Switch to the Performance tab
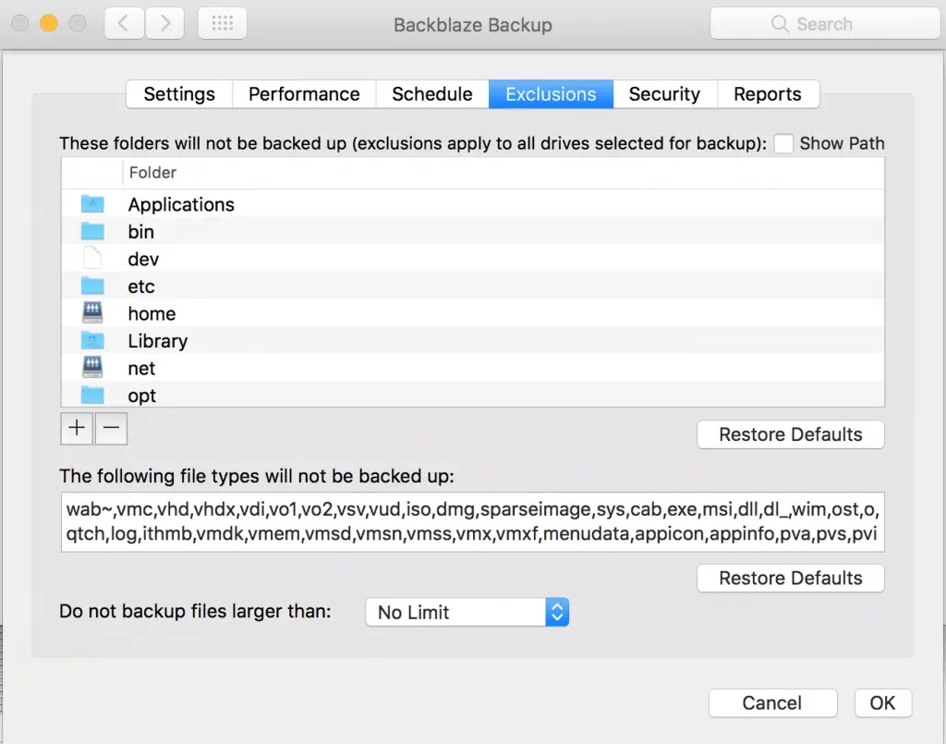946x744 pixels. (304, 94)
